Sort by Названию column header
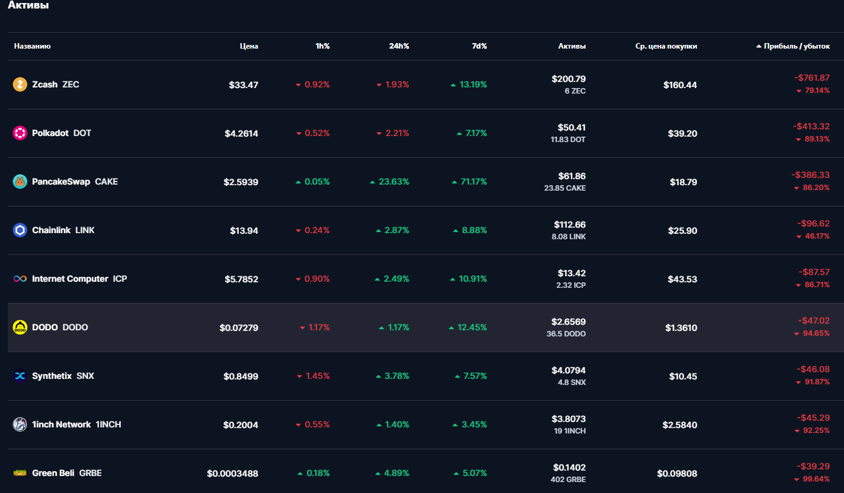Screen dimensions: 844x493 tap(32, 46)
